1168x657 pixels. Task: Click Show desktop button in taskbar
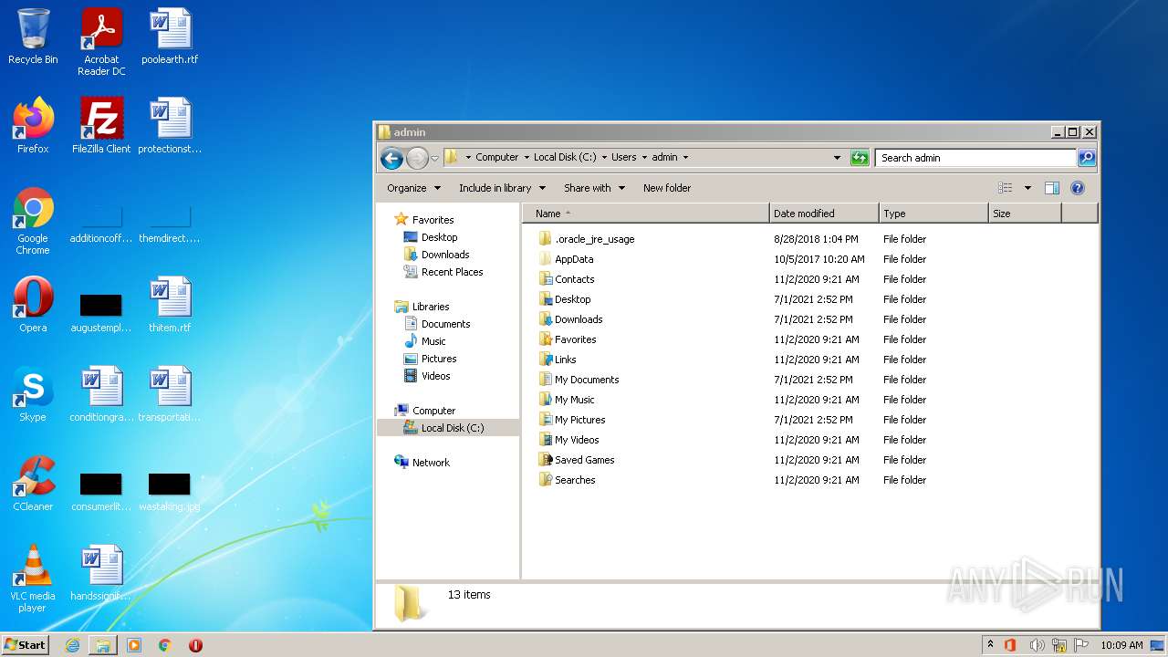(1157, 645)
